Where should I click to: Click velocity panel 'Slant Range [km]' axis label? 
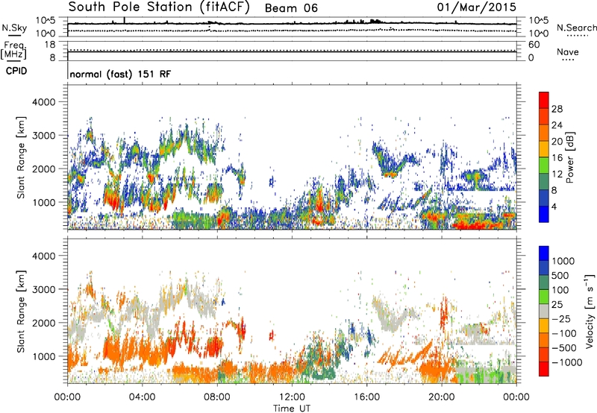(x=21, y=311)
